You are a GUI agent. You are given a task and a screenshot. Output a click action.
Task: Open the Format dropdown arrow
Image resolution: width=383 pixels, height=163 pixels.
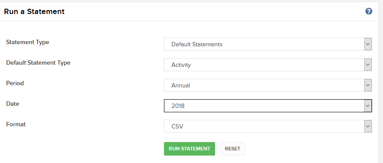[x=368, y=126]
